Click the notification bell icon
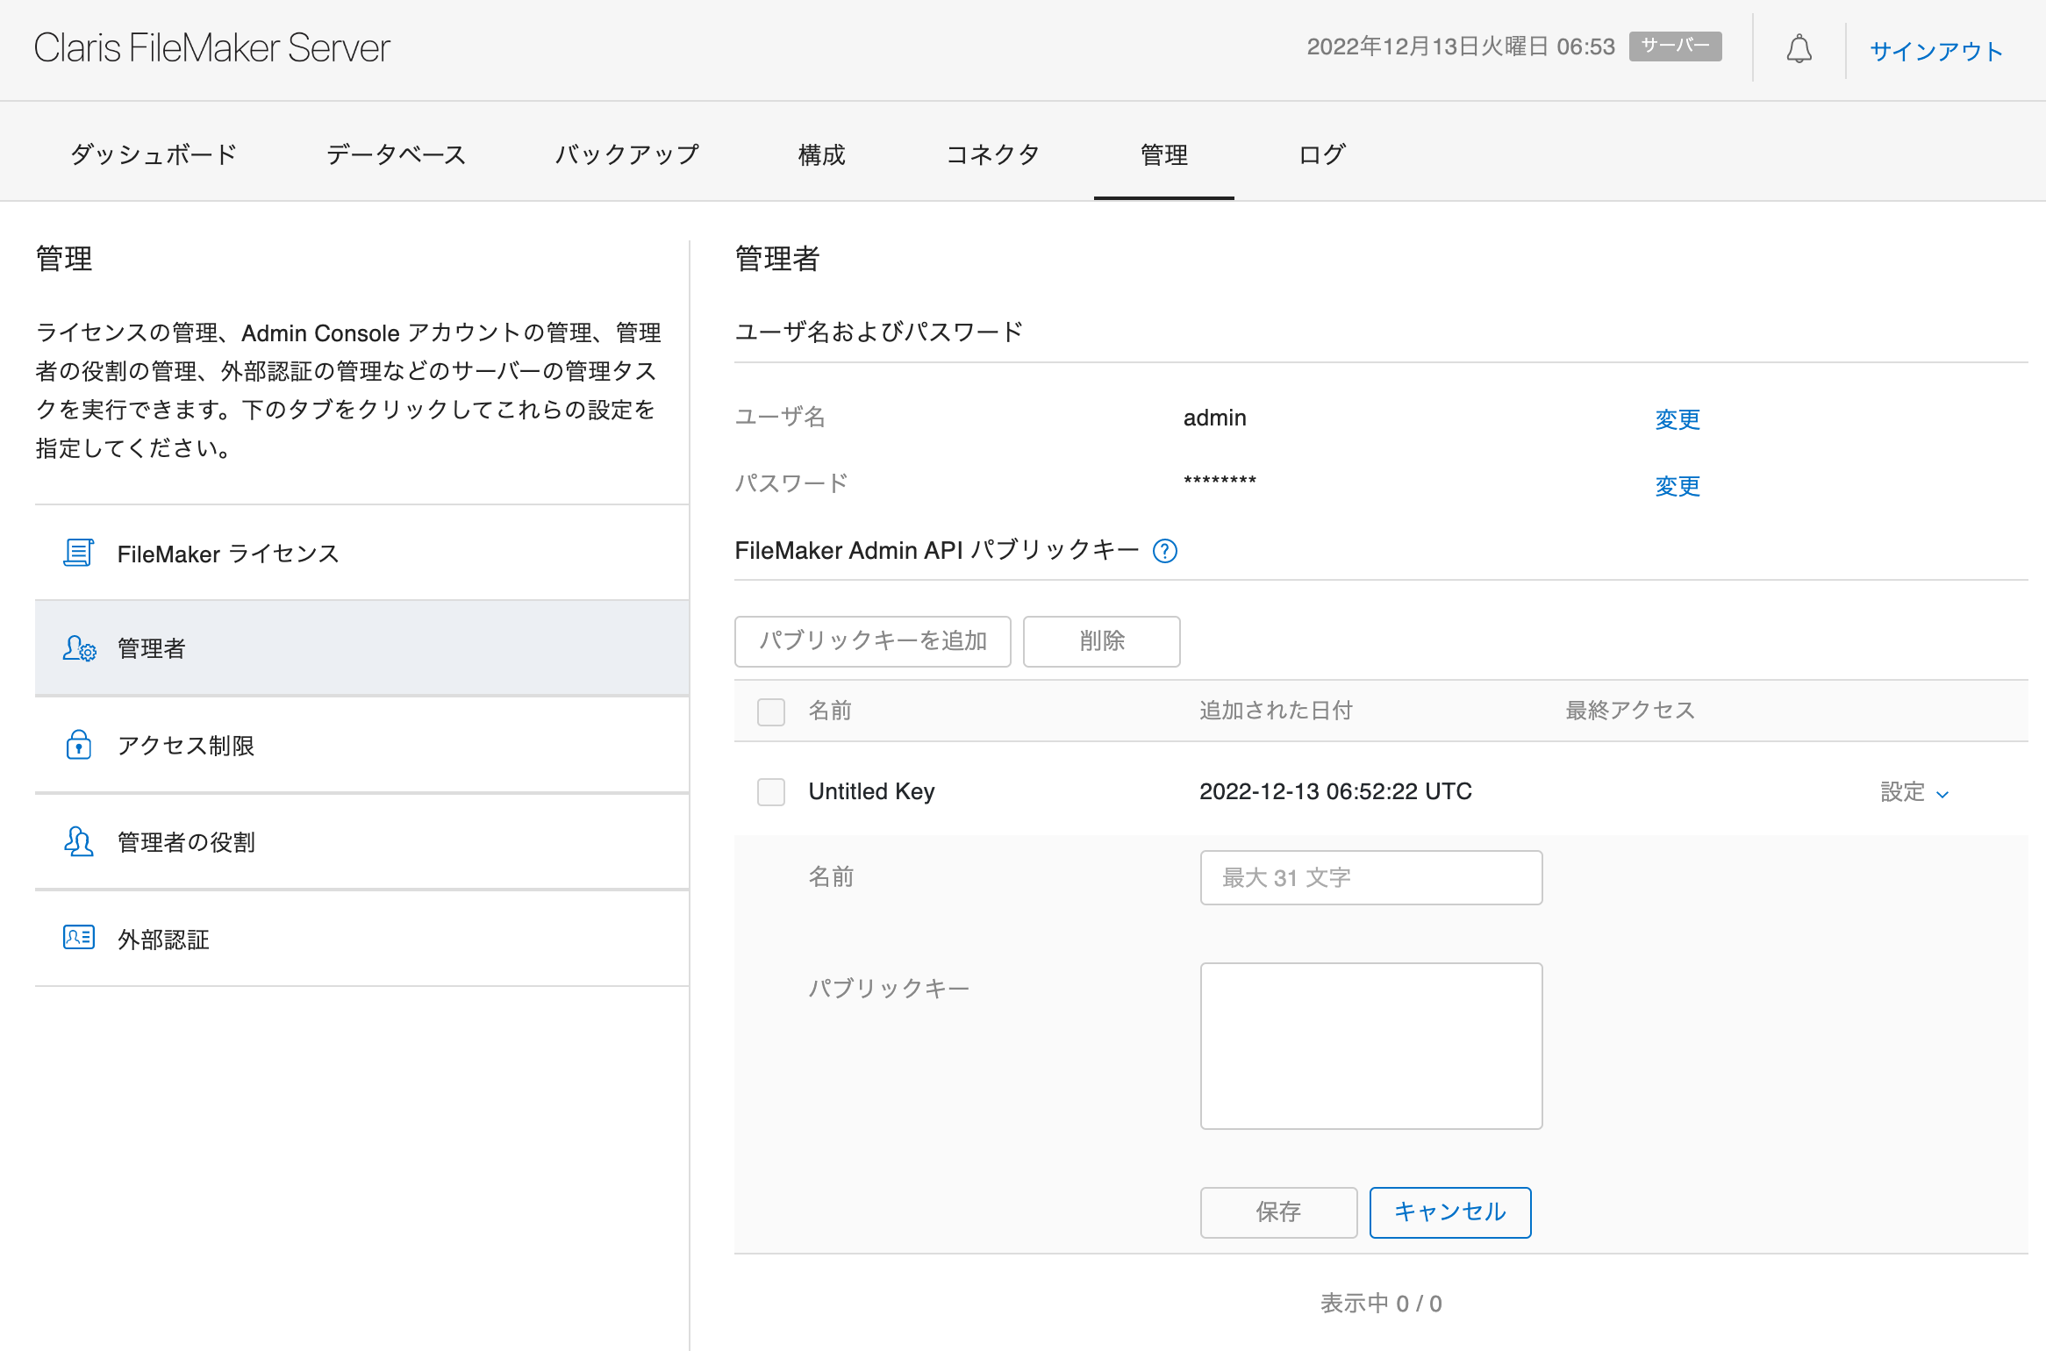 [x=1799, y=49]
